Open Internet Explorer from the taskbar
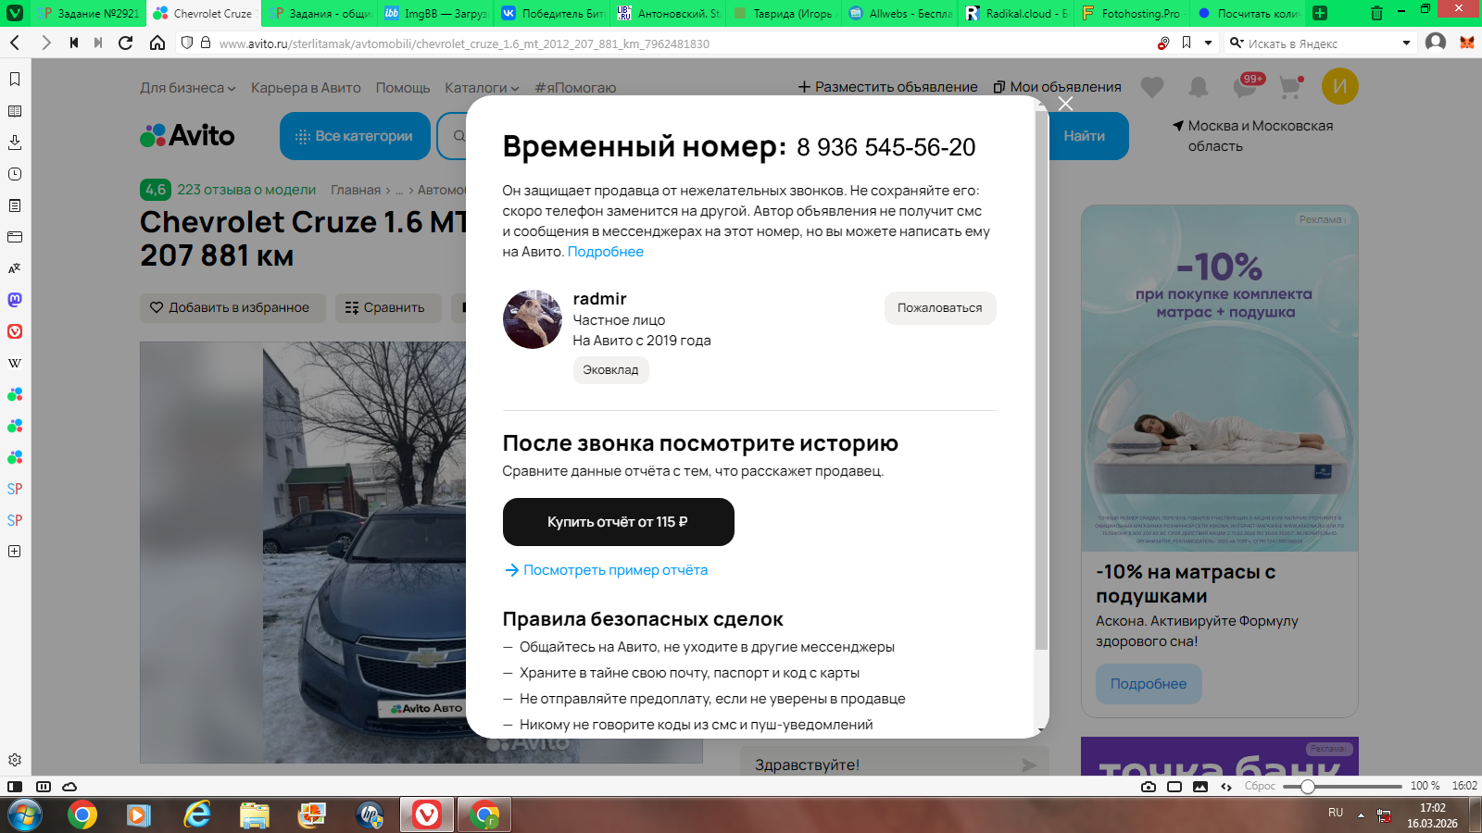Screen dimensions: 1482x833 coord(197,815)
